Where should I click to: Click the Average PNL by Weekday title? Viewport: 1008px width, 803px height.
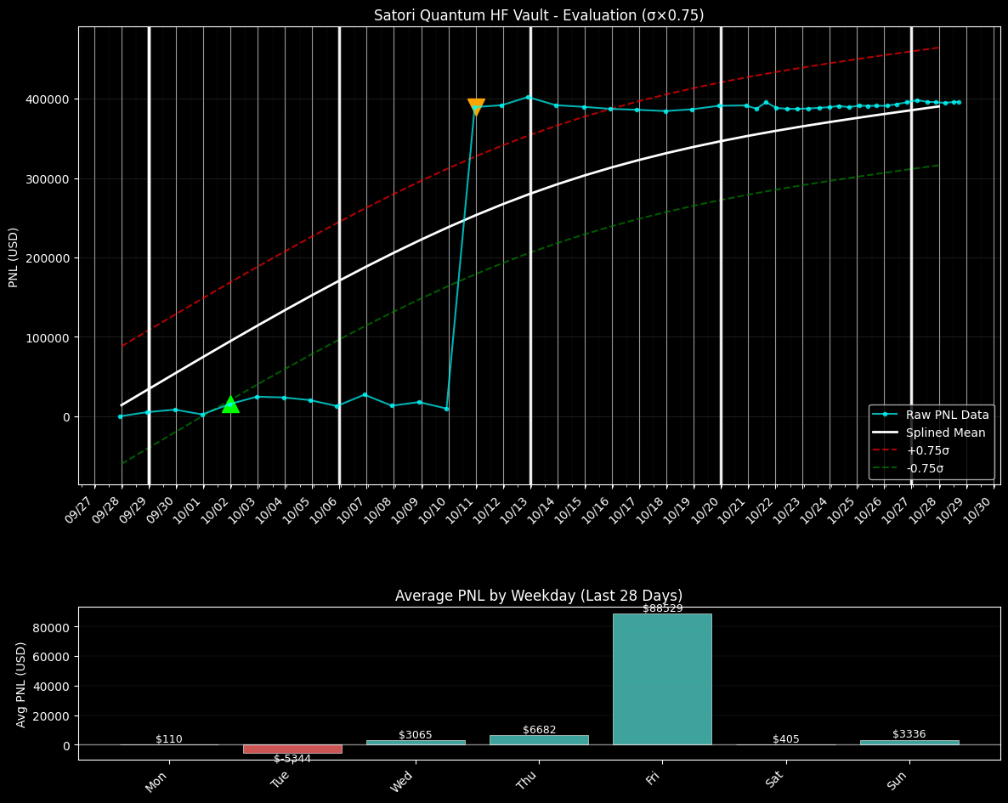539,596
